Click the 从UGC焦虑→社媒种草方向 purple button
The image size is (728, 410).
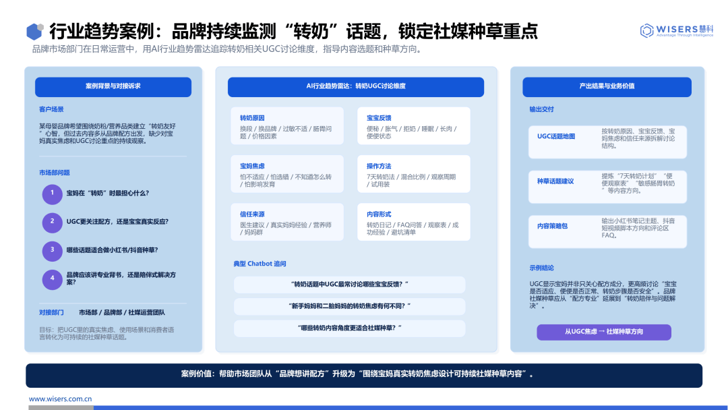pyautogui.click(x=603, y=332)
